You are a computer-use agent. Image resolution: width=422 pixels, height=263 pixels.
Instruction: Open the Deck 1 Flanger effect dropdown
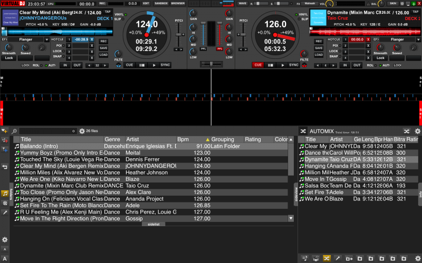(x=47, y=40)
